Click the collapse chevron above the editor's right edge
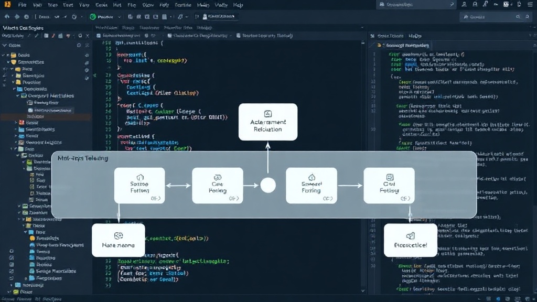This screenshot has width=537, height=302. pyautogui.click(x=362, y=28)
